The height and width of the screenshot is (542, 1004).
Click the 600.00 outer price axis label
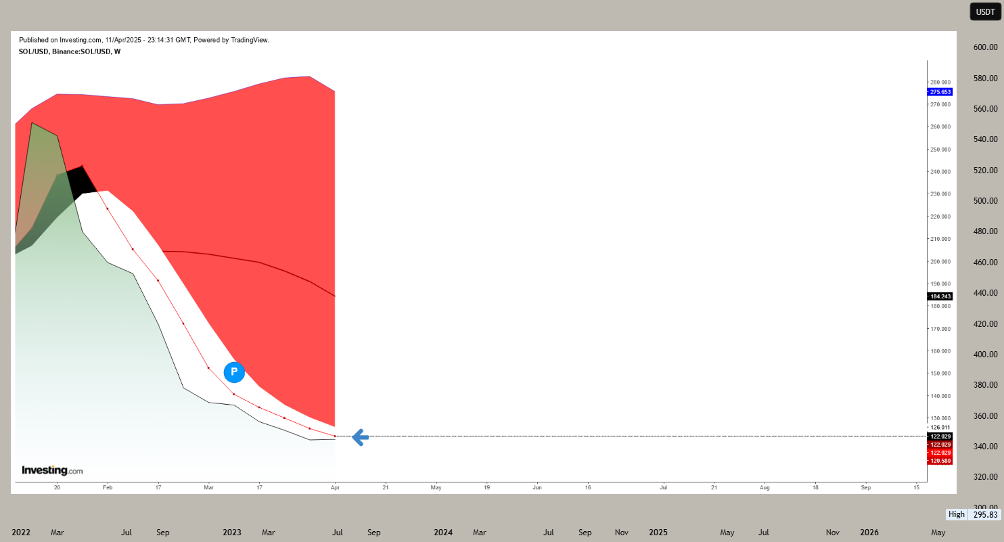(986, 47)
